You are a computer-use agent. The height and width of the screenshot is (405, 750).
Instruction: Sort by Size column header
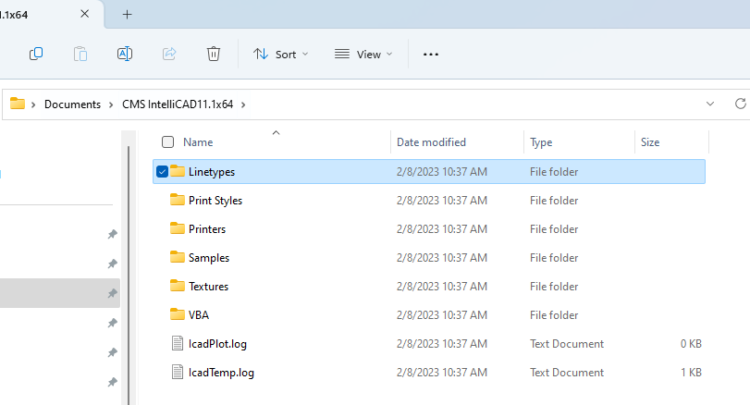(650, 142)
